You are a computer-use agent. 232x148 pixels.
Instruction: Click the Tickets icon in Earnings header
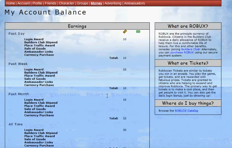125,32
